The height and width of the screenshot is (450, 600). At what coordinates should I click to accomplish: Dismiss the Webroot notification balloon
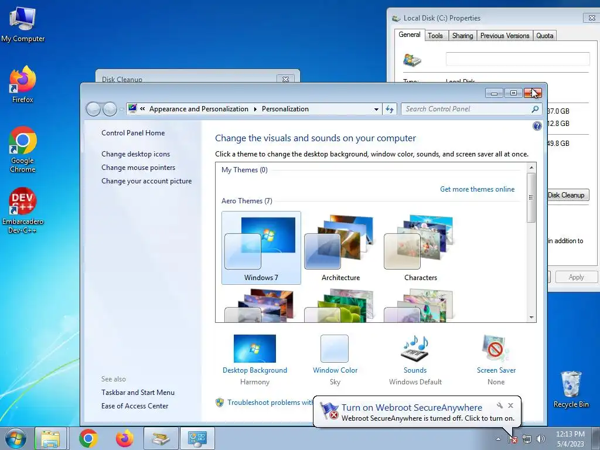[x=510, y=405]
